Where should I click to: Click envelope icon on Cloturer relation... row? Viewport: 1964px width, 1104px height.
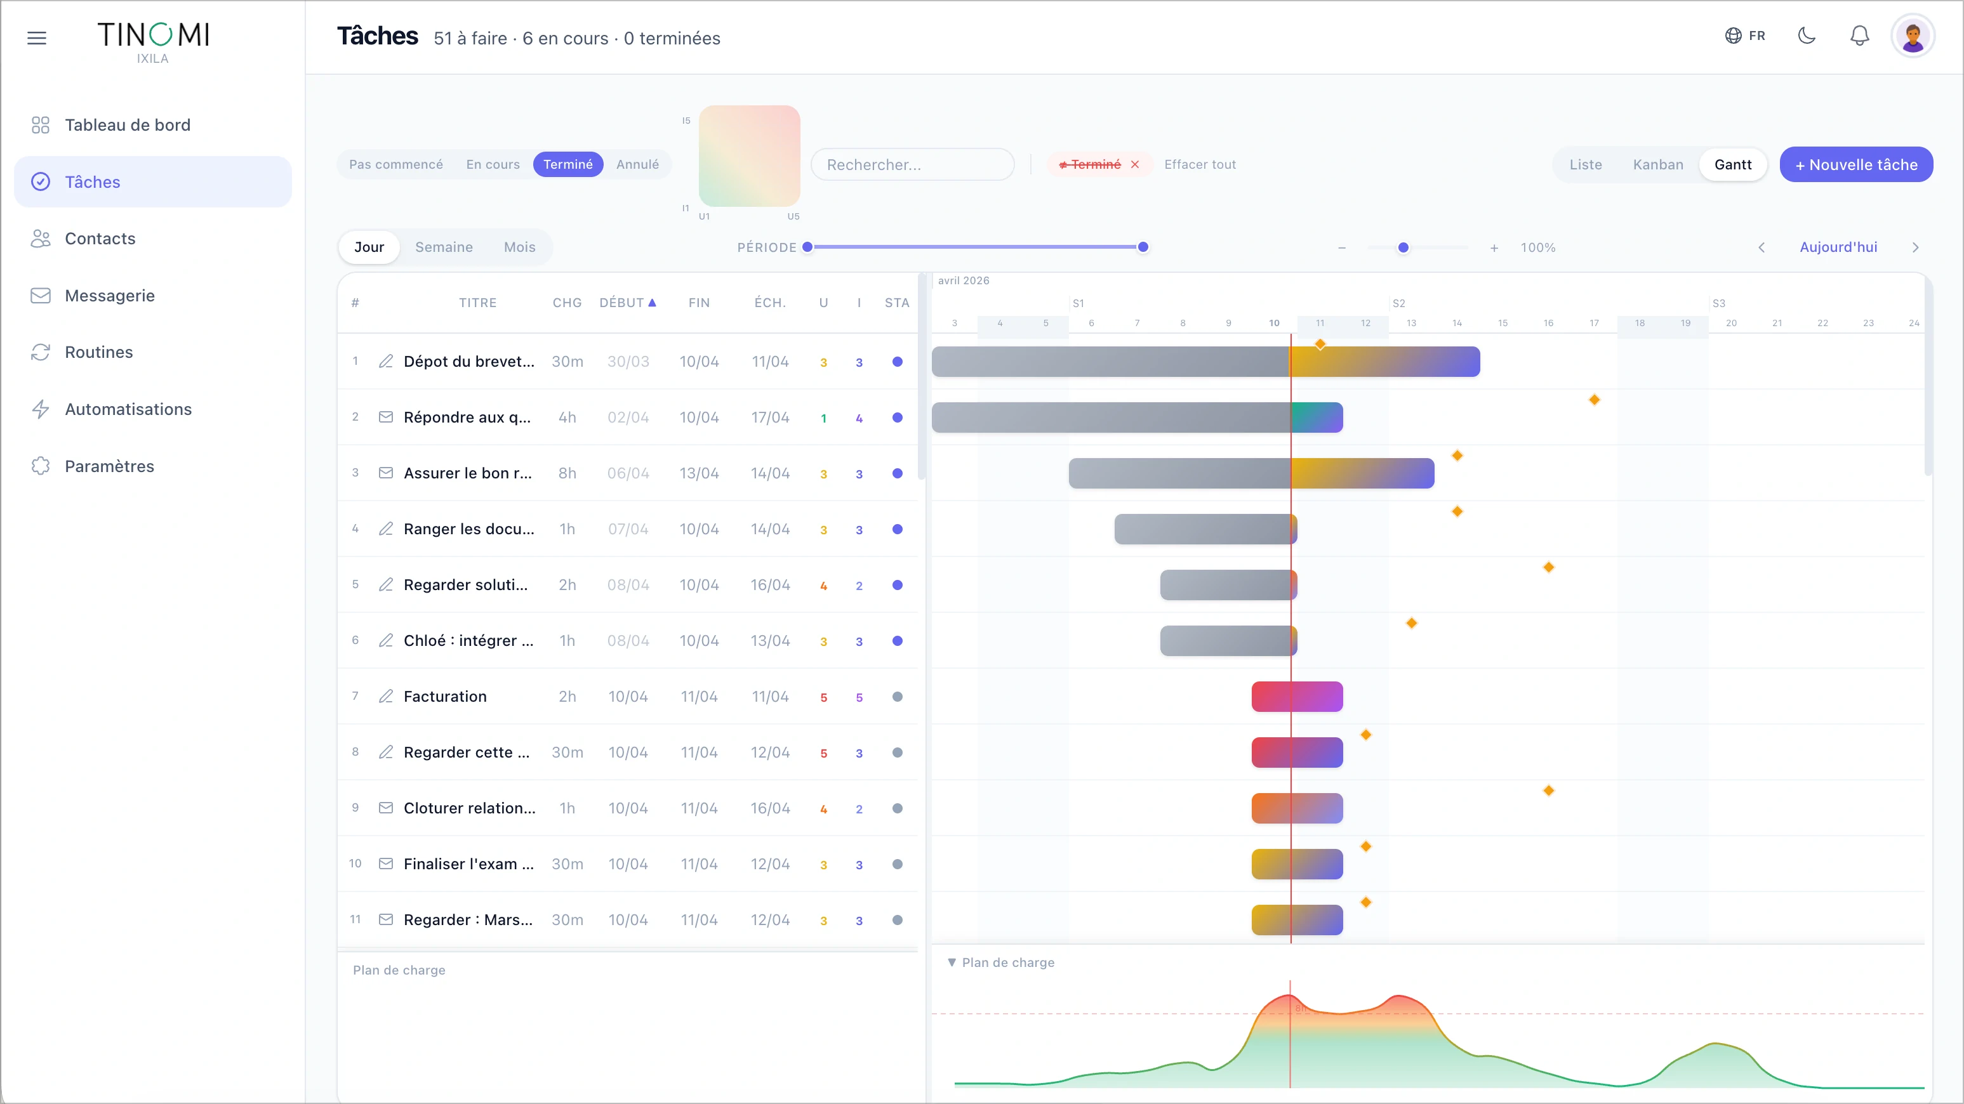tap(386, 808)
